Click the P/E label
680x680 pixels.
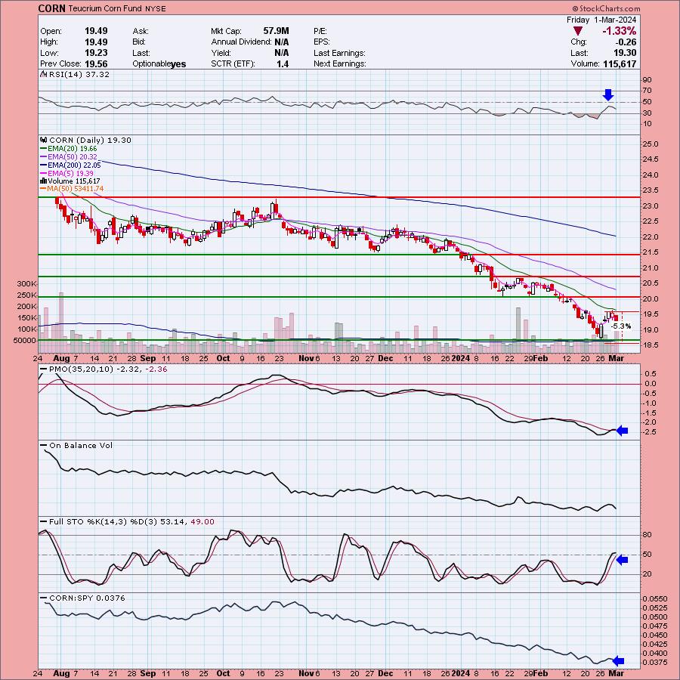click(x=320, y=31)
